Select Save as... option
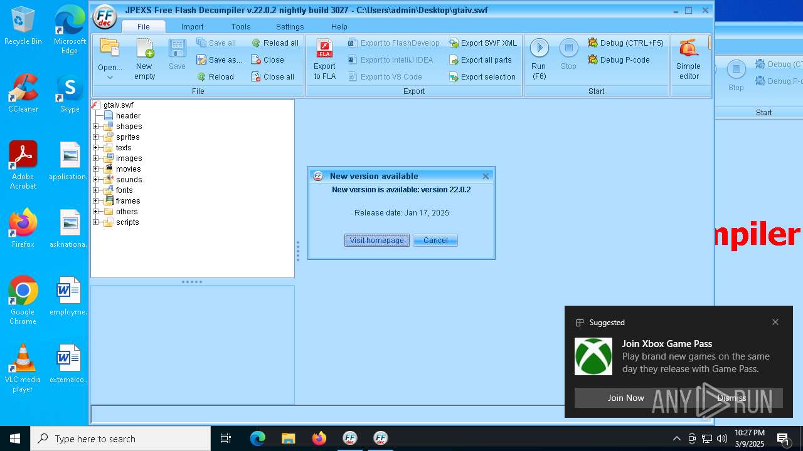 (x=219, y=60)
